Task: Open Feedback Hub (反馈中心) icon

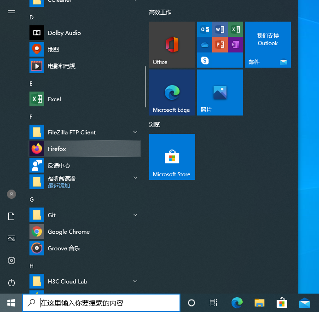Action: click(x=37, y=165)
